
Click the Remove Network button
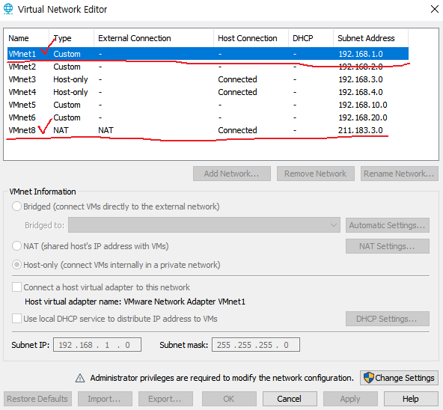click(x=315, y=174)
